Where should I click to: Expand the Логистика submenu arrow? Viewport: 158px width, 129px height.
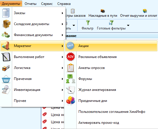[63, 68]
